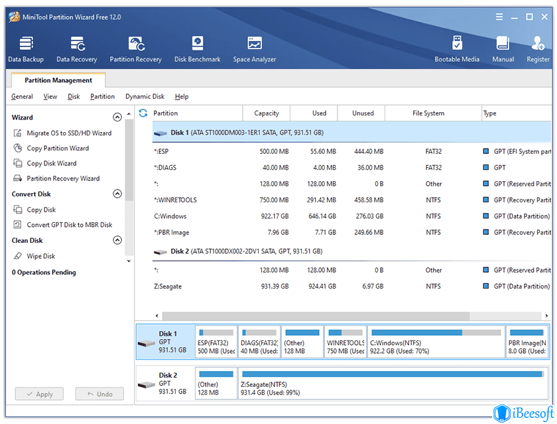This screenshot has height=424, width=557.
Task: Click WINRETOOLS block in Disk 1 map
Action: tap(345, 342)
